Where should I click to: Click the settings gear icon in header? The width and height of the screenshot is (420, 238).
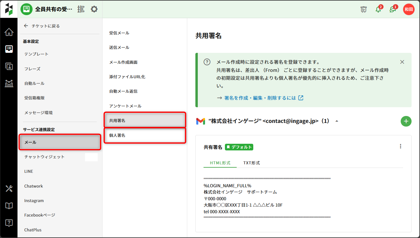tap(94, 9)
